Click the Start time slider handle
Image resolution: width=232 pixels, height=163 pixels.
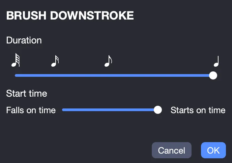(158, 110)
